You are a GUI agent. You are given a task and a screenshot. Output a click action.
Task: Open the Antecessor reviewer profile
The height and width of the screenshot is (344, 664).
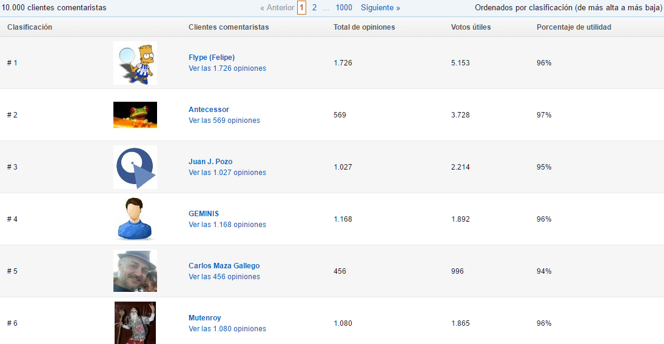point(209,110)
